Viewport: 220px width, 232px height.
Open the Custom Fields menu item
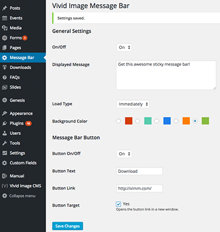[23, 163]
